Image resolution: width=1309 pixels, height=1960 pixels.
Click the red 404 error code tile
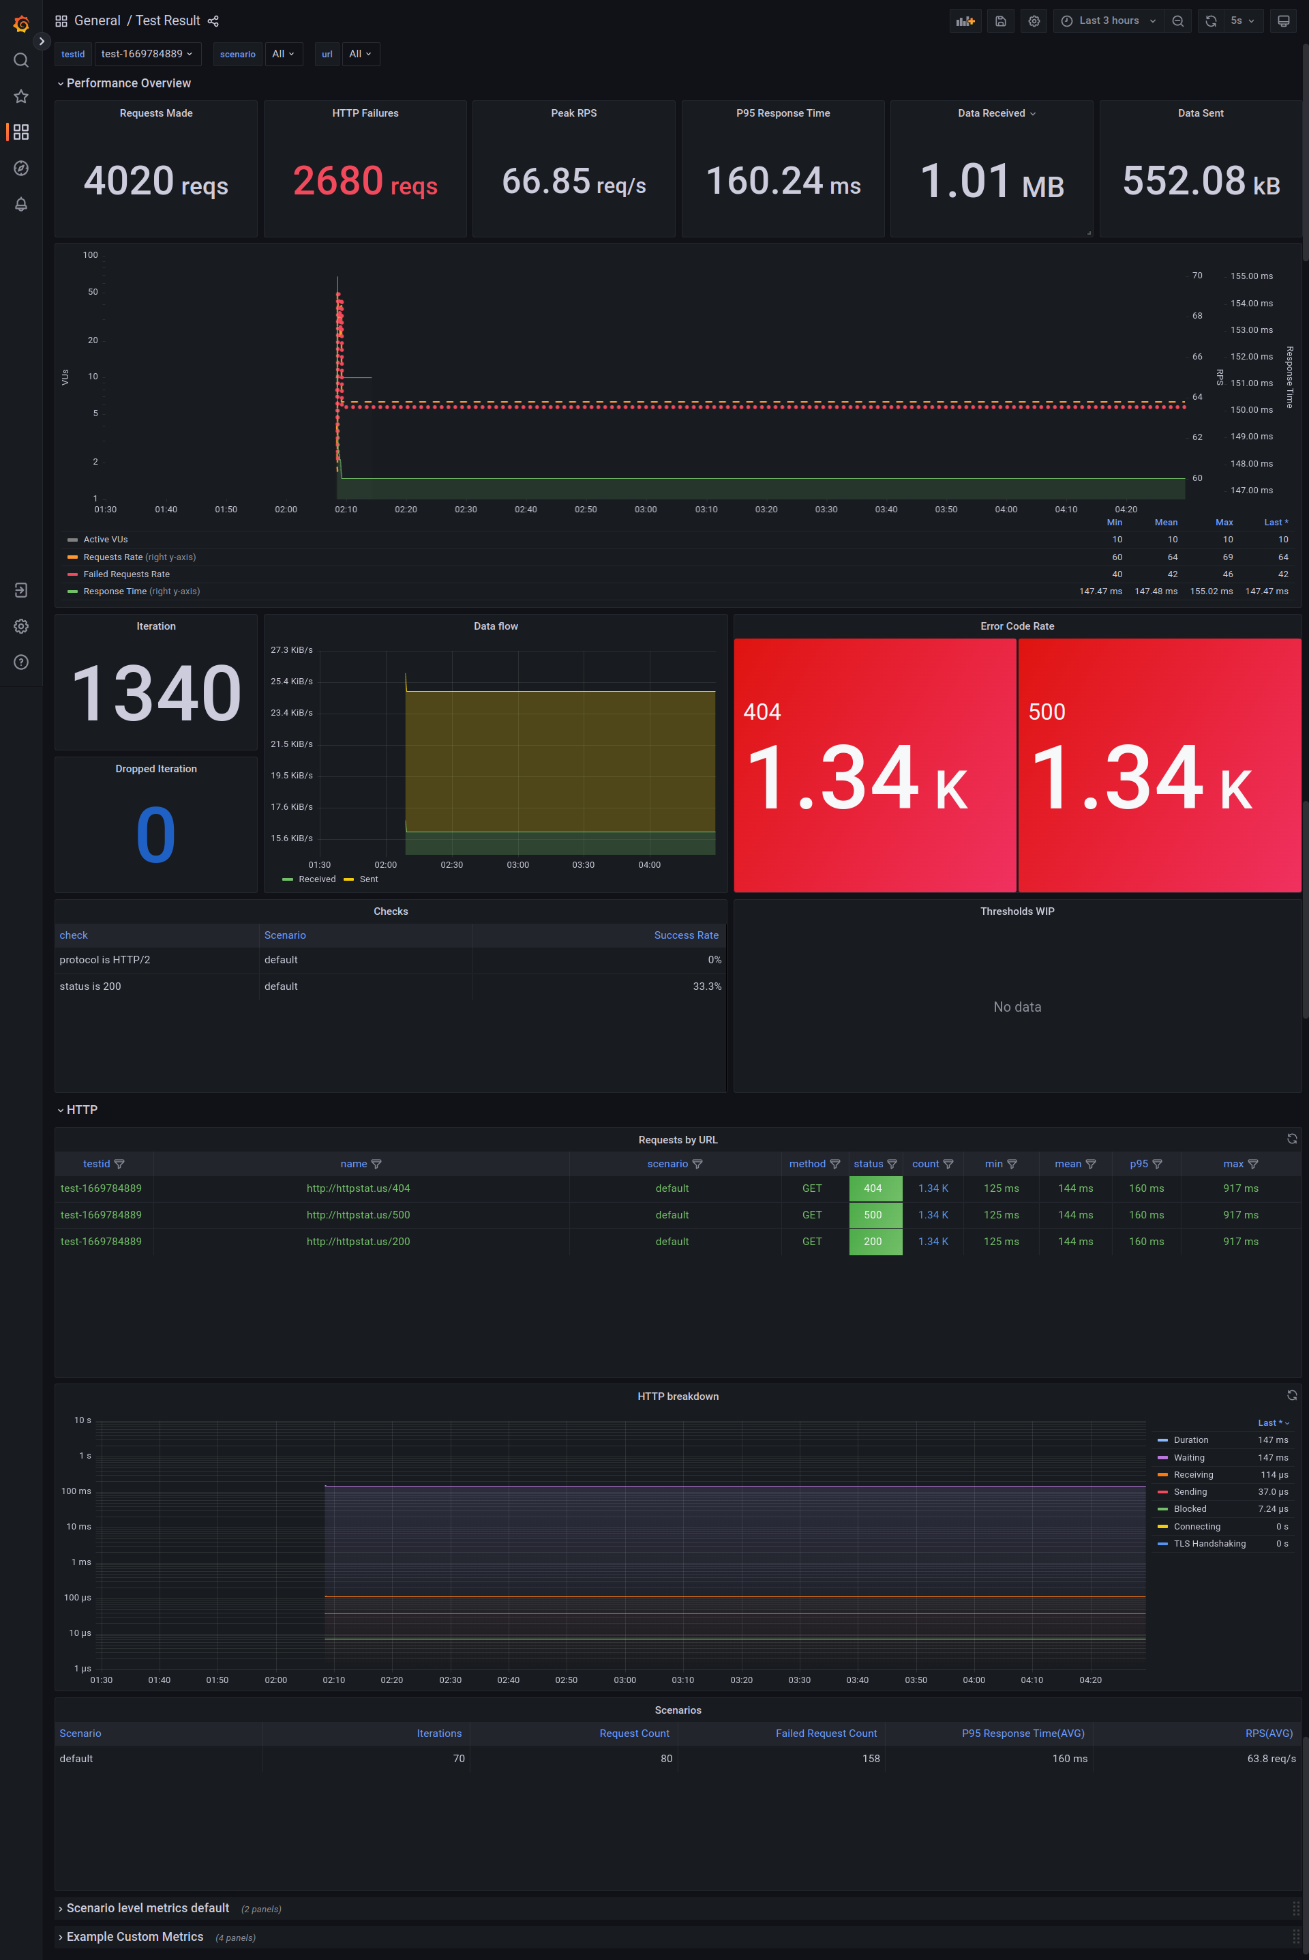pos(875,765)
